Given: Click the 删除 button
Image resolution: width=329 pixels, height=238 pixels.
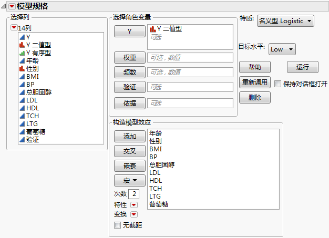Looking at the screenshot, I should click(x=255, y=98).
